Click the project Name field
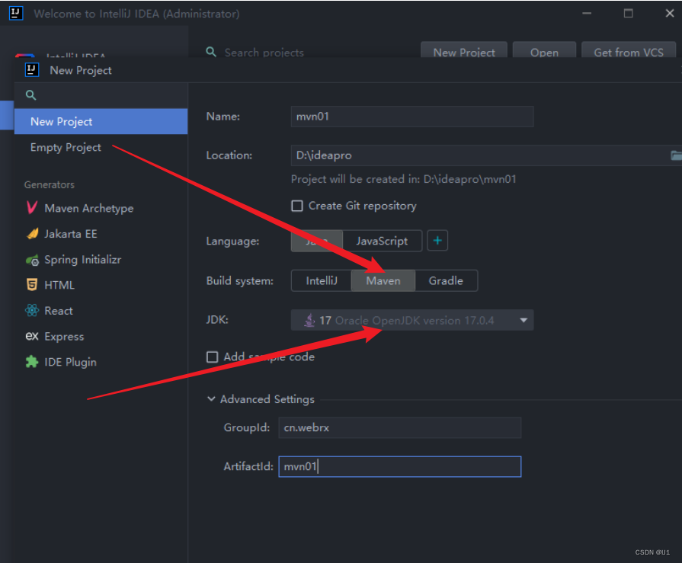 (x=412, y=117)
